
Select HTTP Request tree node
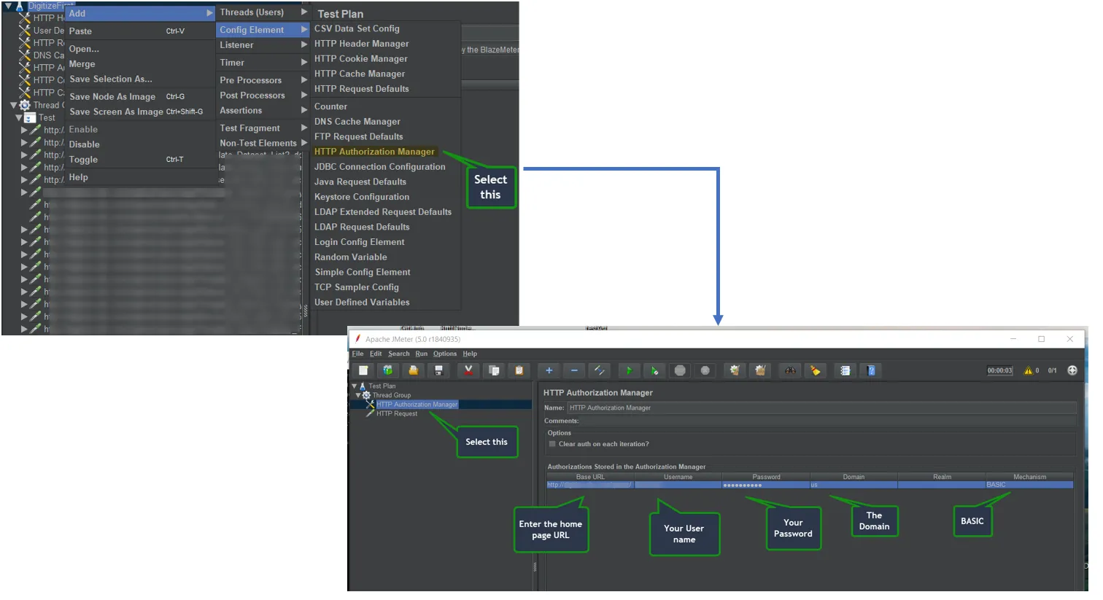[397, 413]
